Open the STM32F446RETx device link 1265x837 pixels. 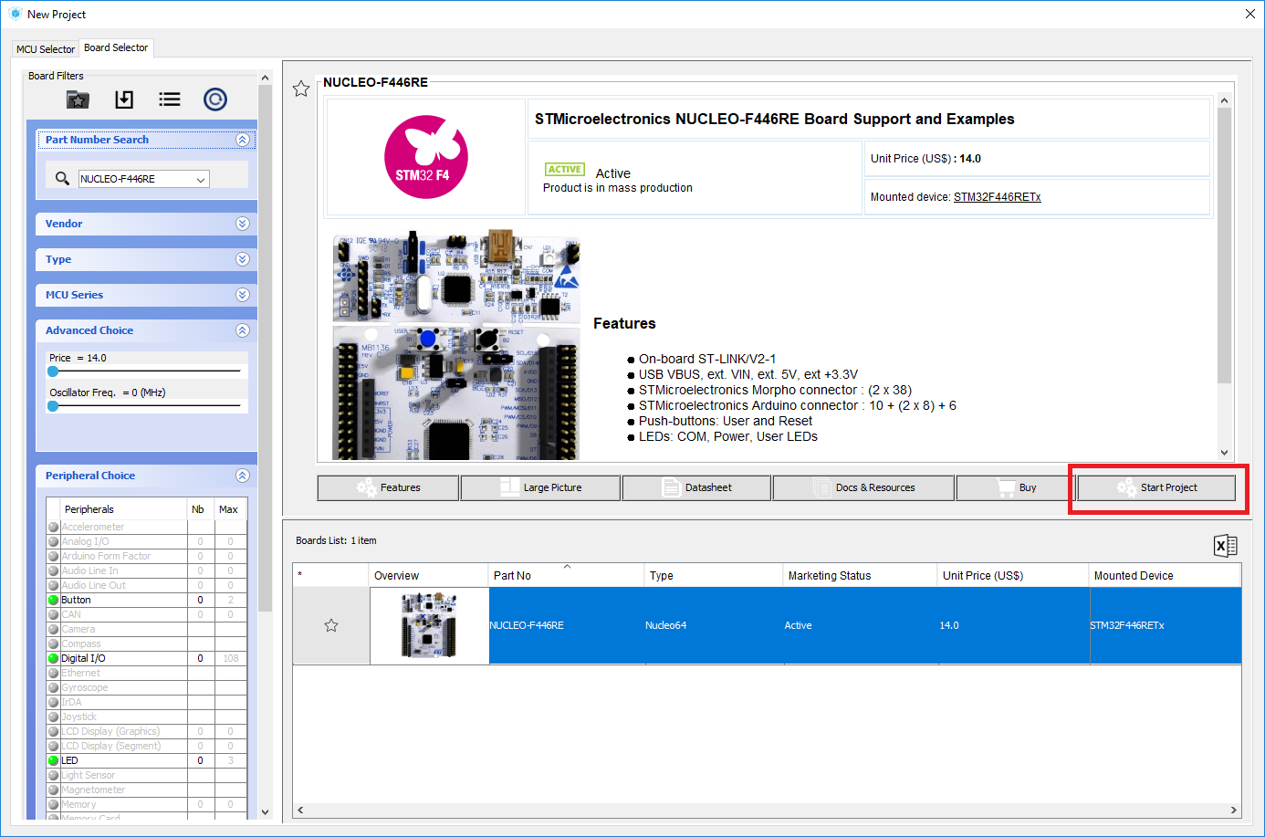pos(997,195)
